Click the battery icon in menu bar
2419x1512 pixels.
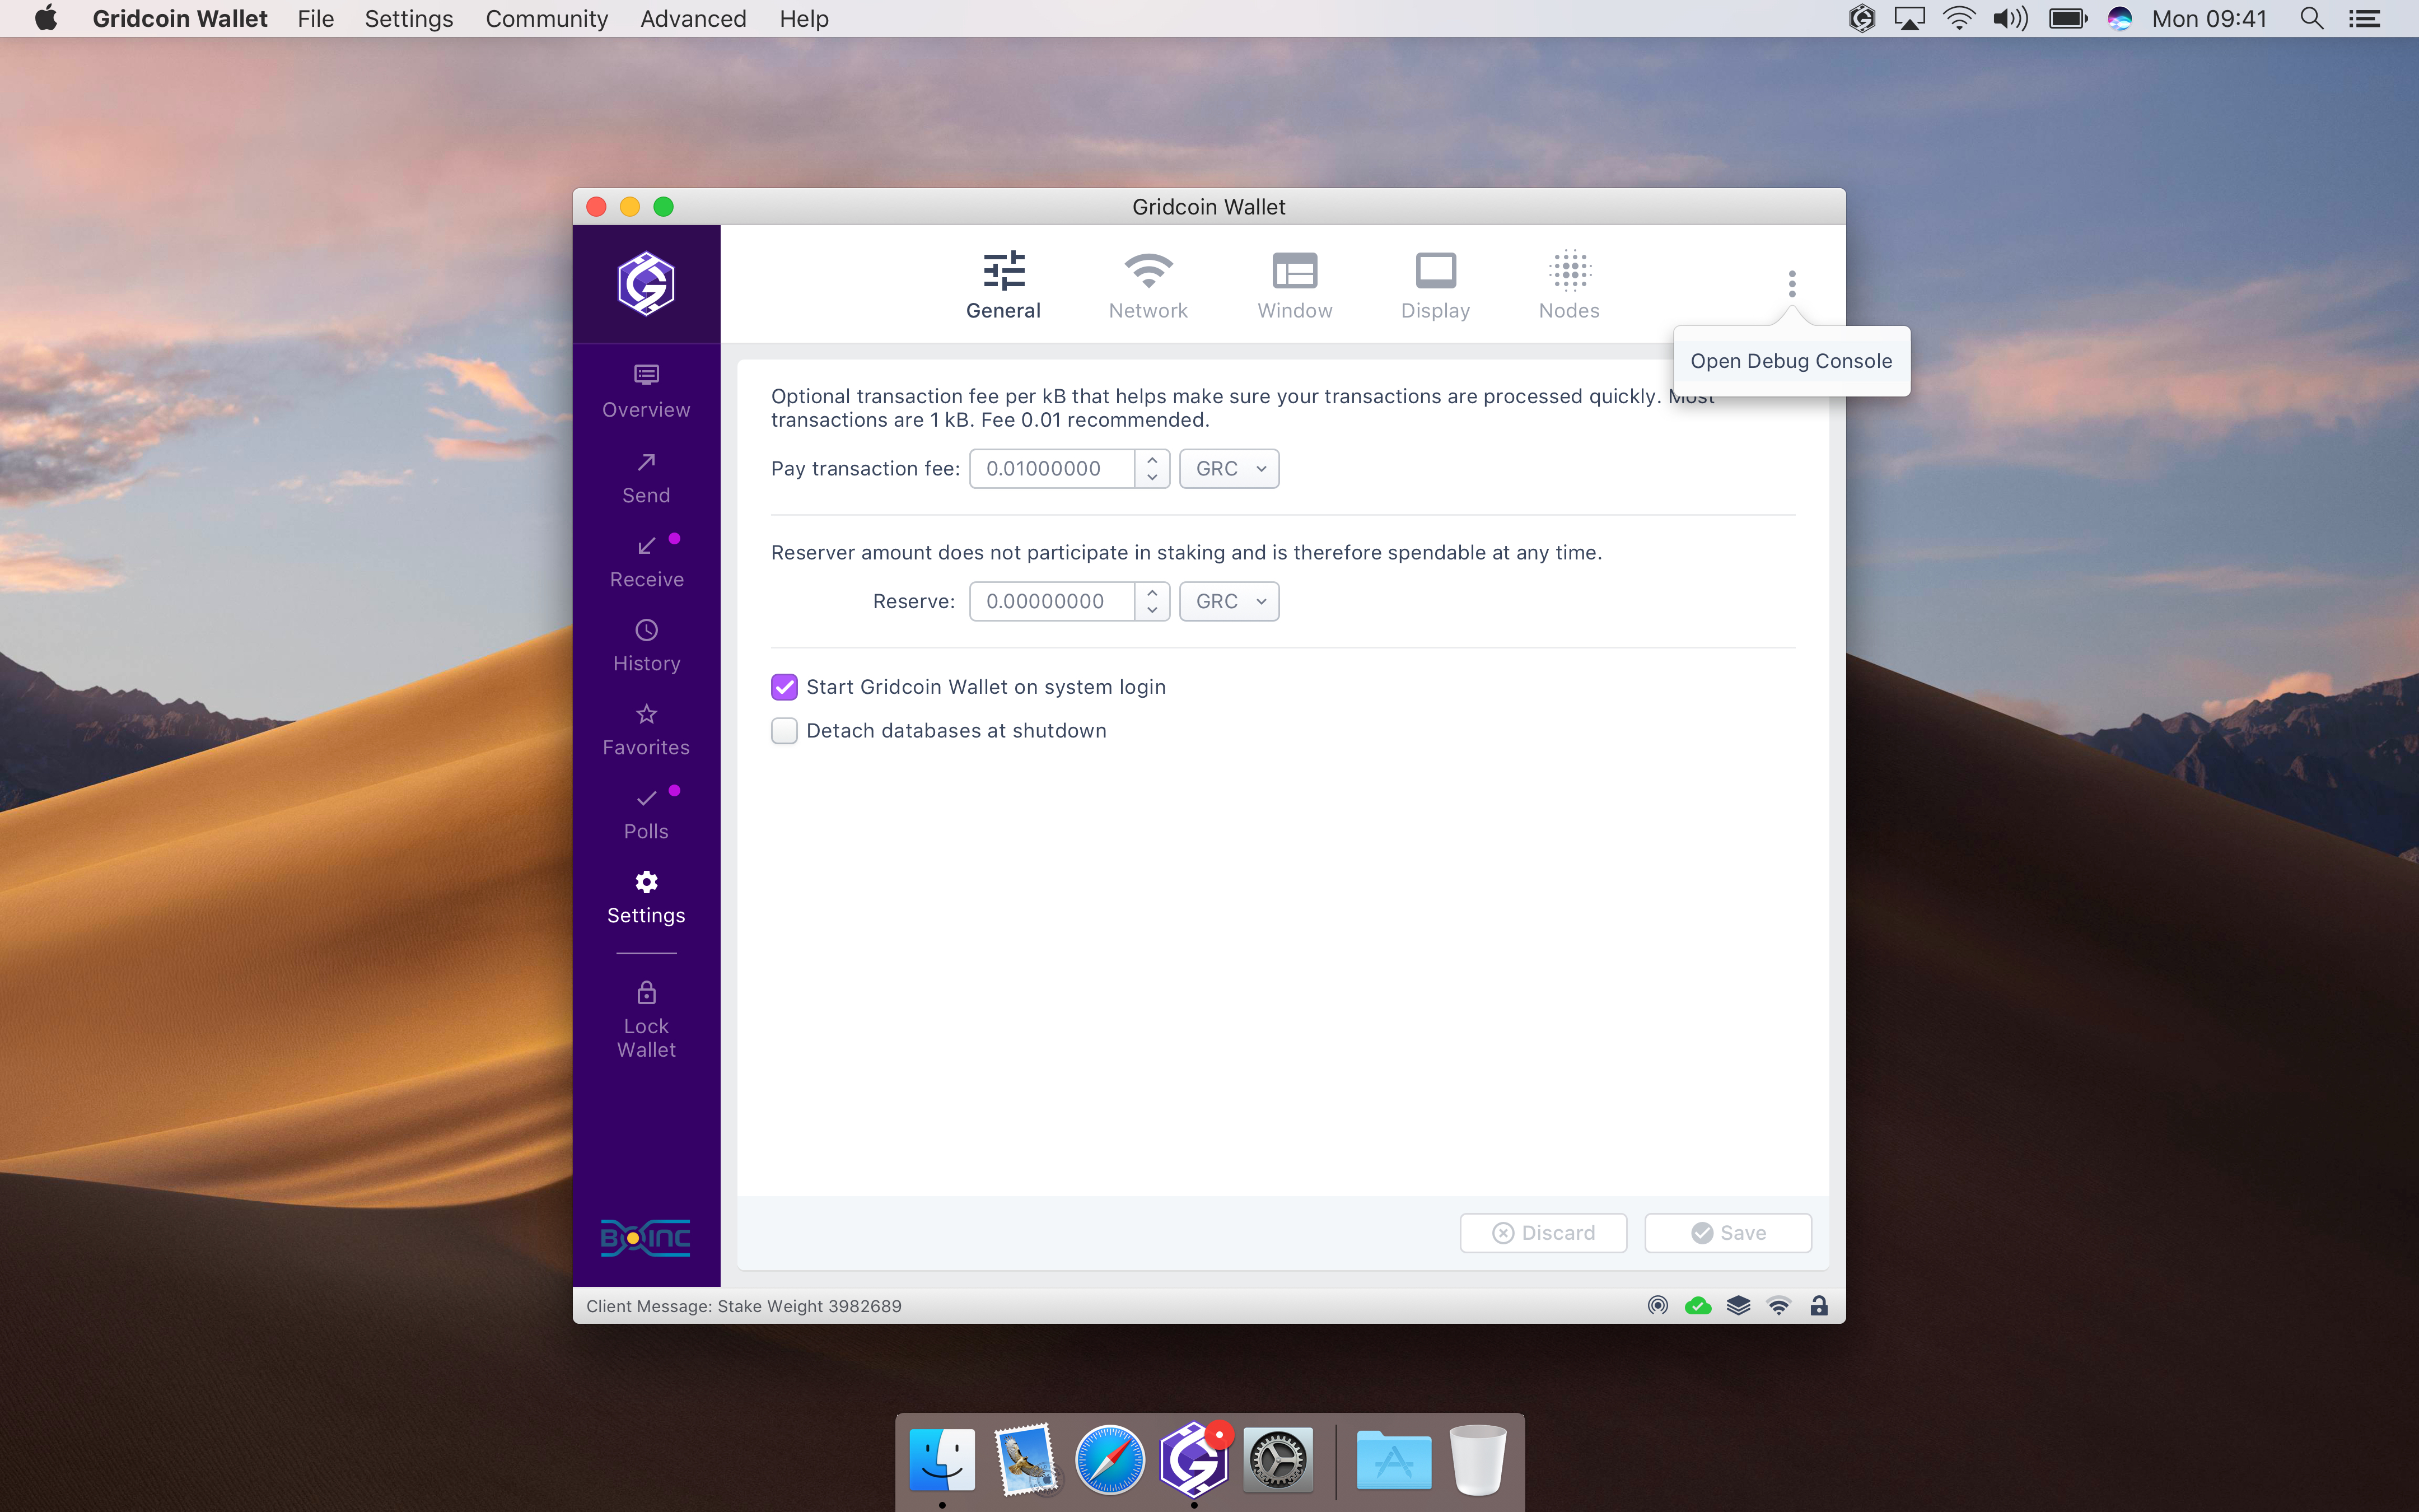coord(2068,19)
